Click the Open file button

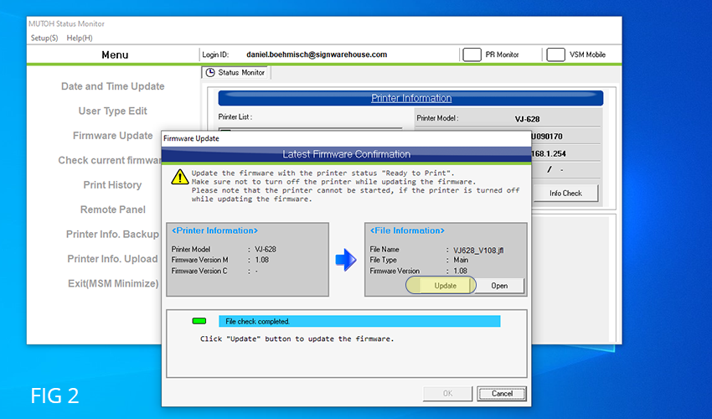click(499, 286)
